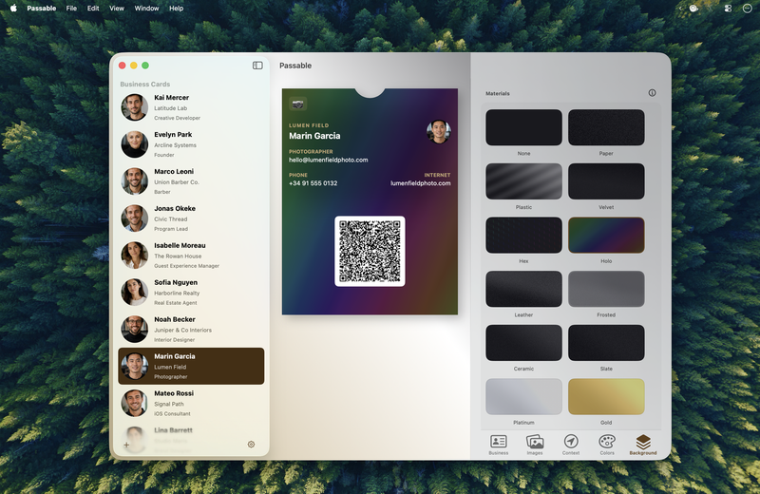Viewport: 760px width, 494px height.
Task: Select Isabelle Moreau's card
Action: tap(191, 255)
